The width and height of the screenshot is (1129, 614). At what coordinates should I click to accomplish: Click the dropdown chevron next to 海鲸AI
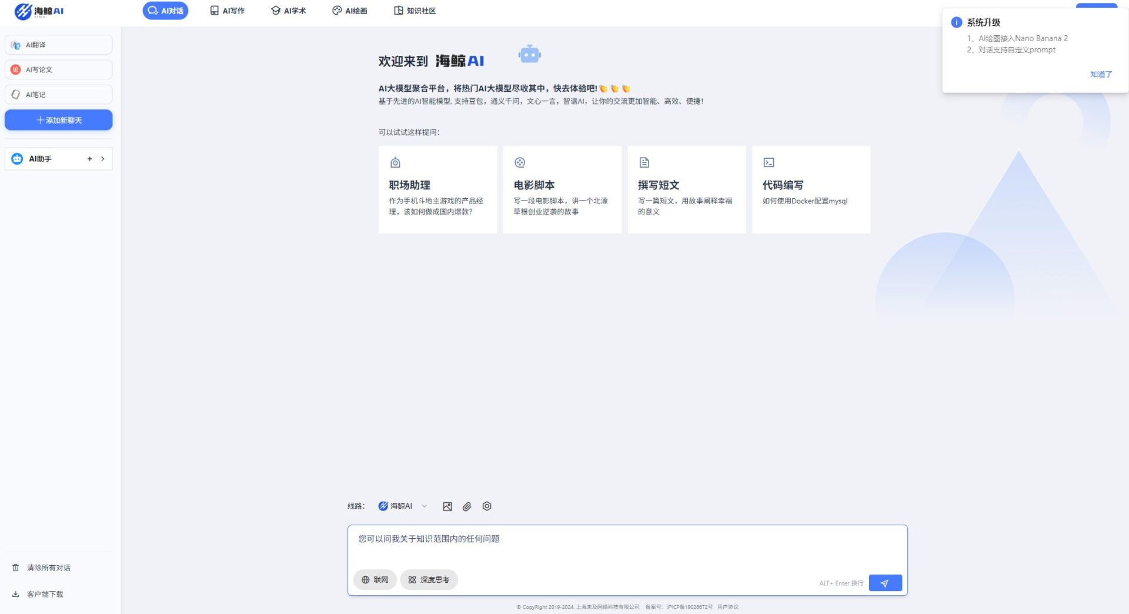point(425,506)
